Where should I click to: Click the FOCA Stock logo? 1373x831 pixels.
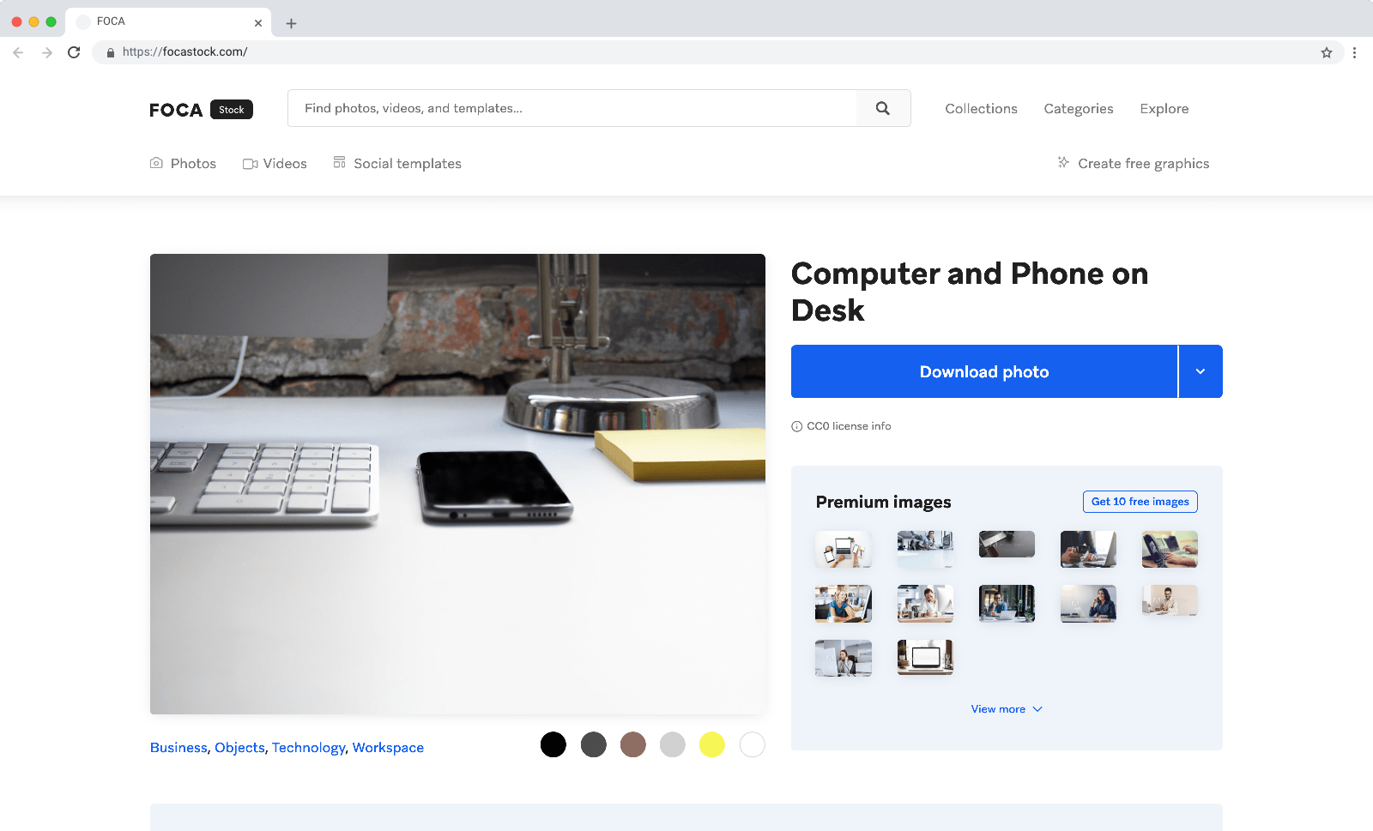(x=201, y=110)
